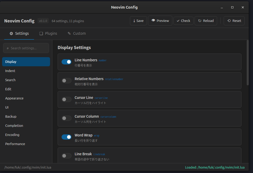Screen dimensions: 253x173
Task: Enable the Cursor Column toggle
Action: 67,118
